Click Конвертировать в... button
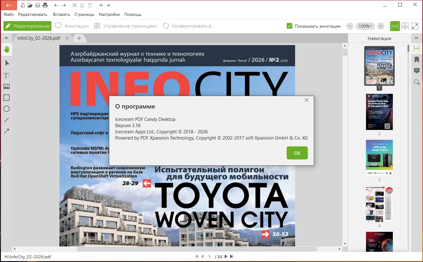The height and width of the screenshot is (262, 423). 189,26
